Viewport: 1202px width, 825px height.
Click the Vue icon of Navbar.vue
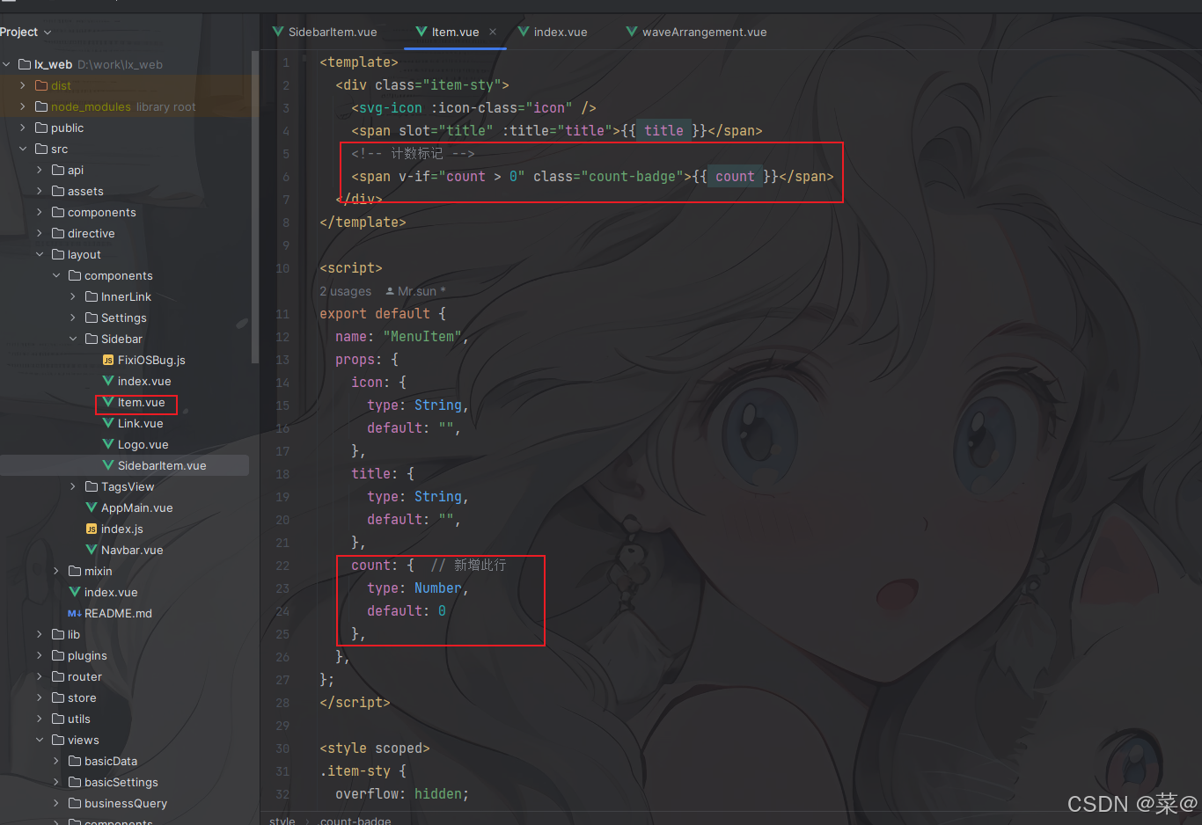[x=92, y=550]
